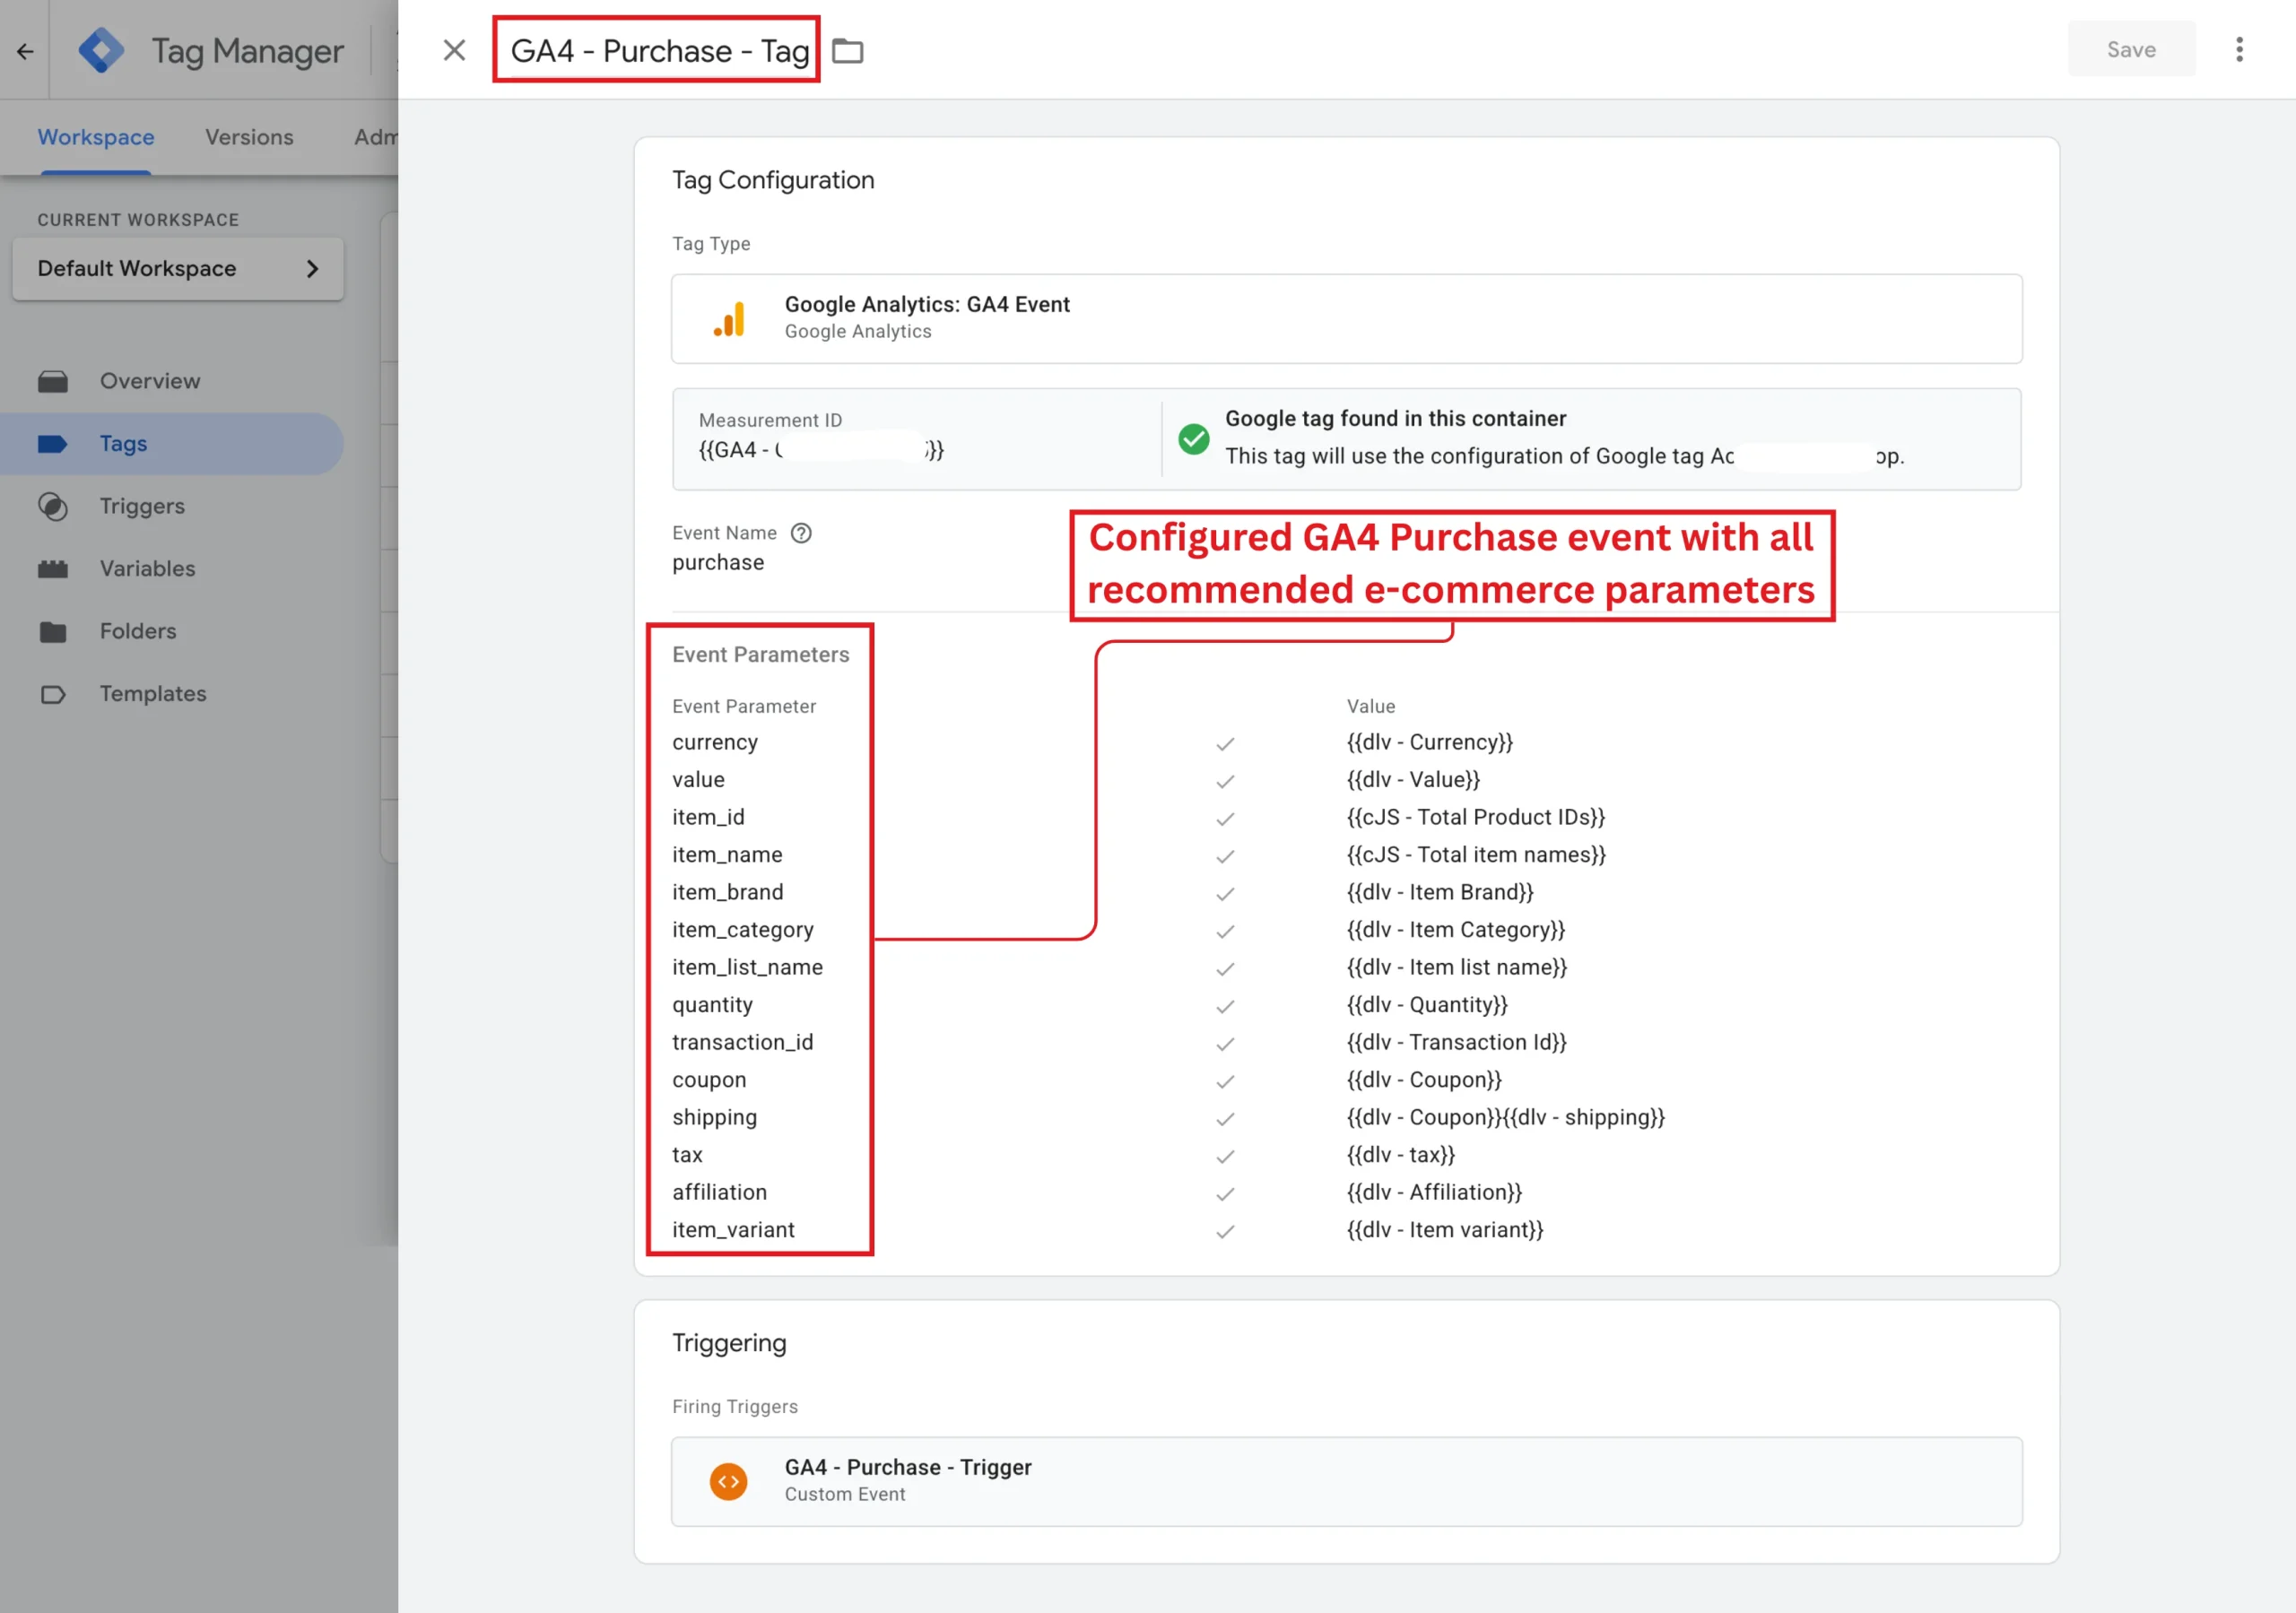2296x1613 pixels.
Task: Expand the Default Workspace selector
Action: (x=178, y=269)
